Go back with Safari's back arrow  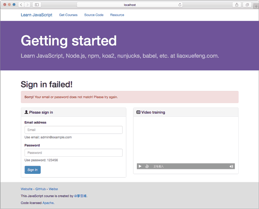pos(21,5)
